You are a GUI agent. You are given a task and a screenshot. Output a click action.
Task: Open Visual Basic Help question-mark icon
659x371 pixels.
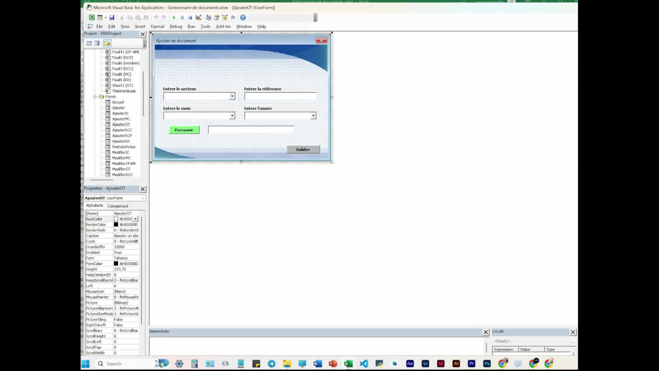click(243, 17)
